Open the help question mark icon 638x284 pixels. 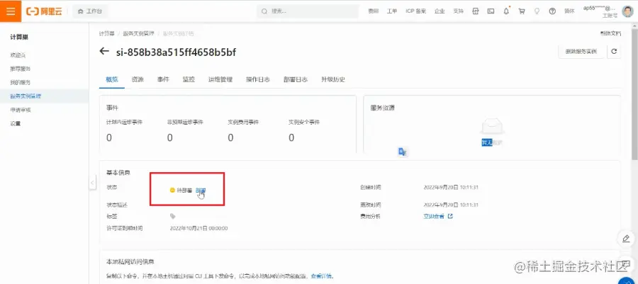pyautogui.click(x=552, y=11)
